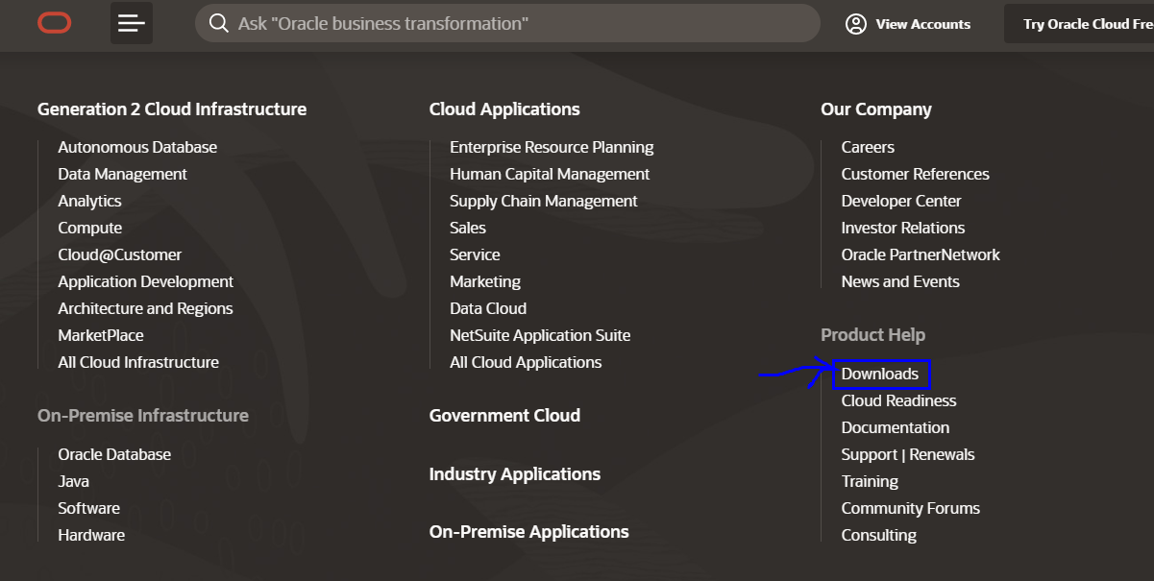Go to Enterprise Resource Planning
1154x581 pixels.
pos(552,147)
